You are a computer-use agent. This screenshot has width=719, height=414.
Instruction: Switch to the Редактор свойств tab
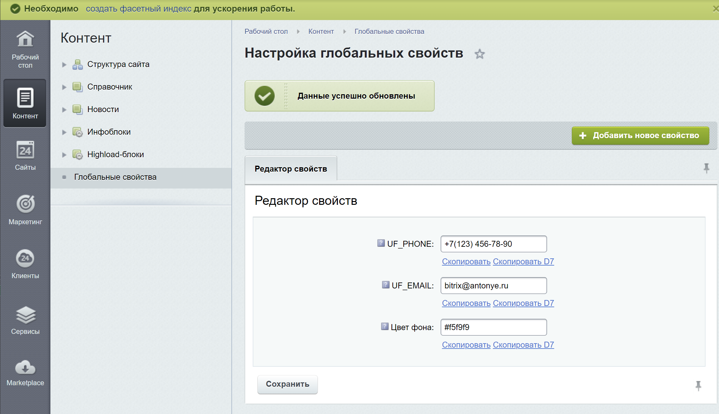tap(291, 169)
